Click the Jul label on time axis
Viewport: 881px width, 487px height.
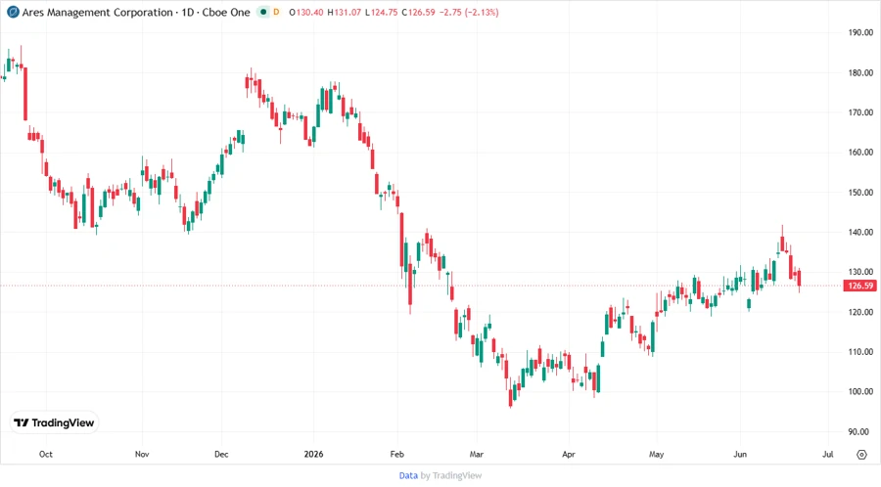(827, 454)
